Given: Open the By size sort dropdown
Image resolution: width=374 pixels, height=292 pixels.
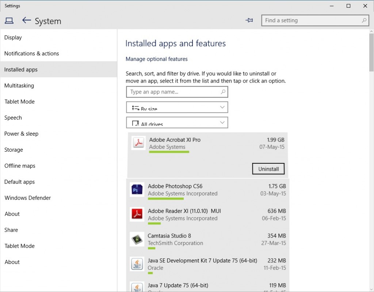Looking at the screenshot, I should (177, 107).
